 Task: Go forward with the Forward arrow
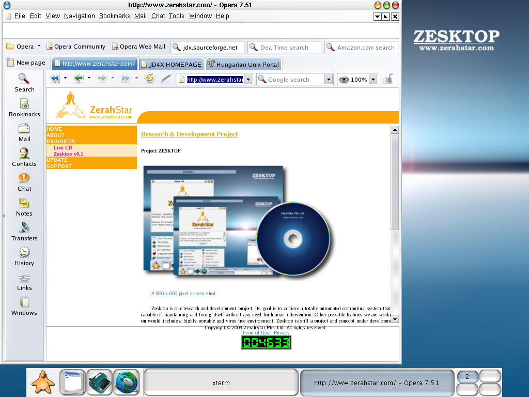[102, 79]
